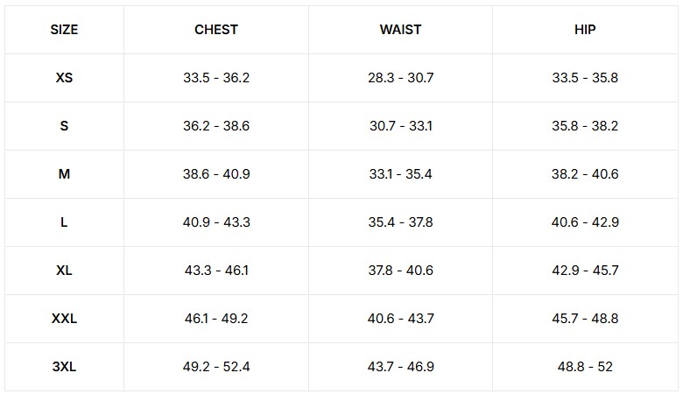Click hip value 38.2 - 40.6
This screenshot has width=683, height=394.
pyautogui.click(x=585, y=174)
